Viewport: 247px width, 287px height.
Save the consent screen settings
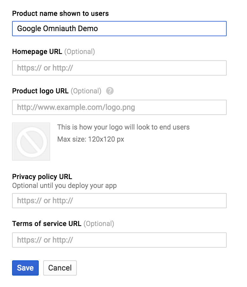[x=25, y=268]
